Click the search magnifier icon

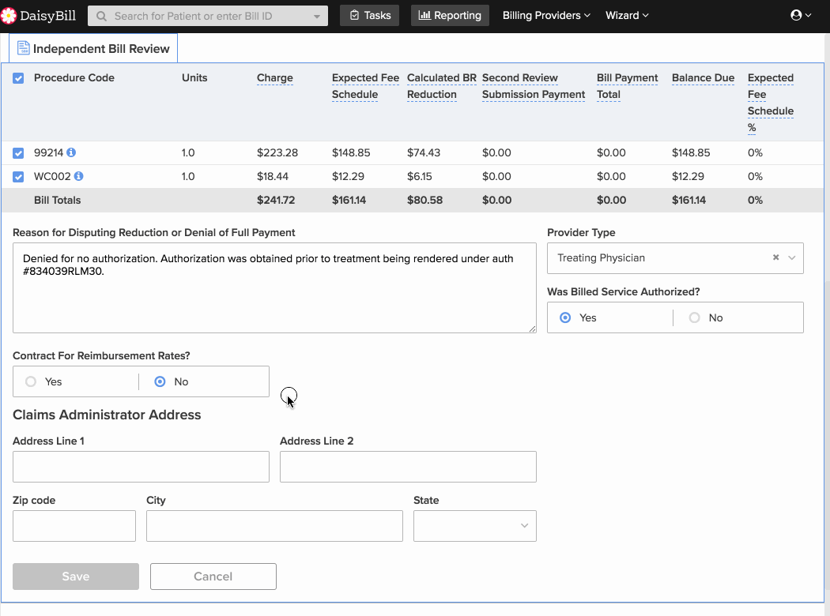tap(101, 16)
